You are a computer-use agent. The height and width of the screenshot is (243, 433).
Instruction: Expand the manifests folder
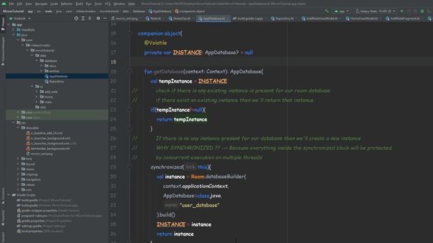(14, 30)
